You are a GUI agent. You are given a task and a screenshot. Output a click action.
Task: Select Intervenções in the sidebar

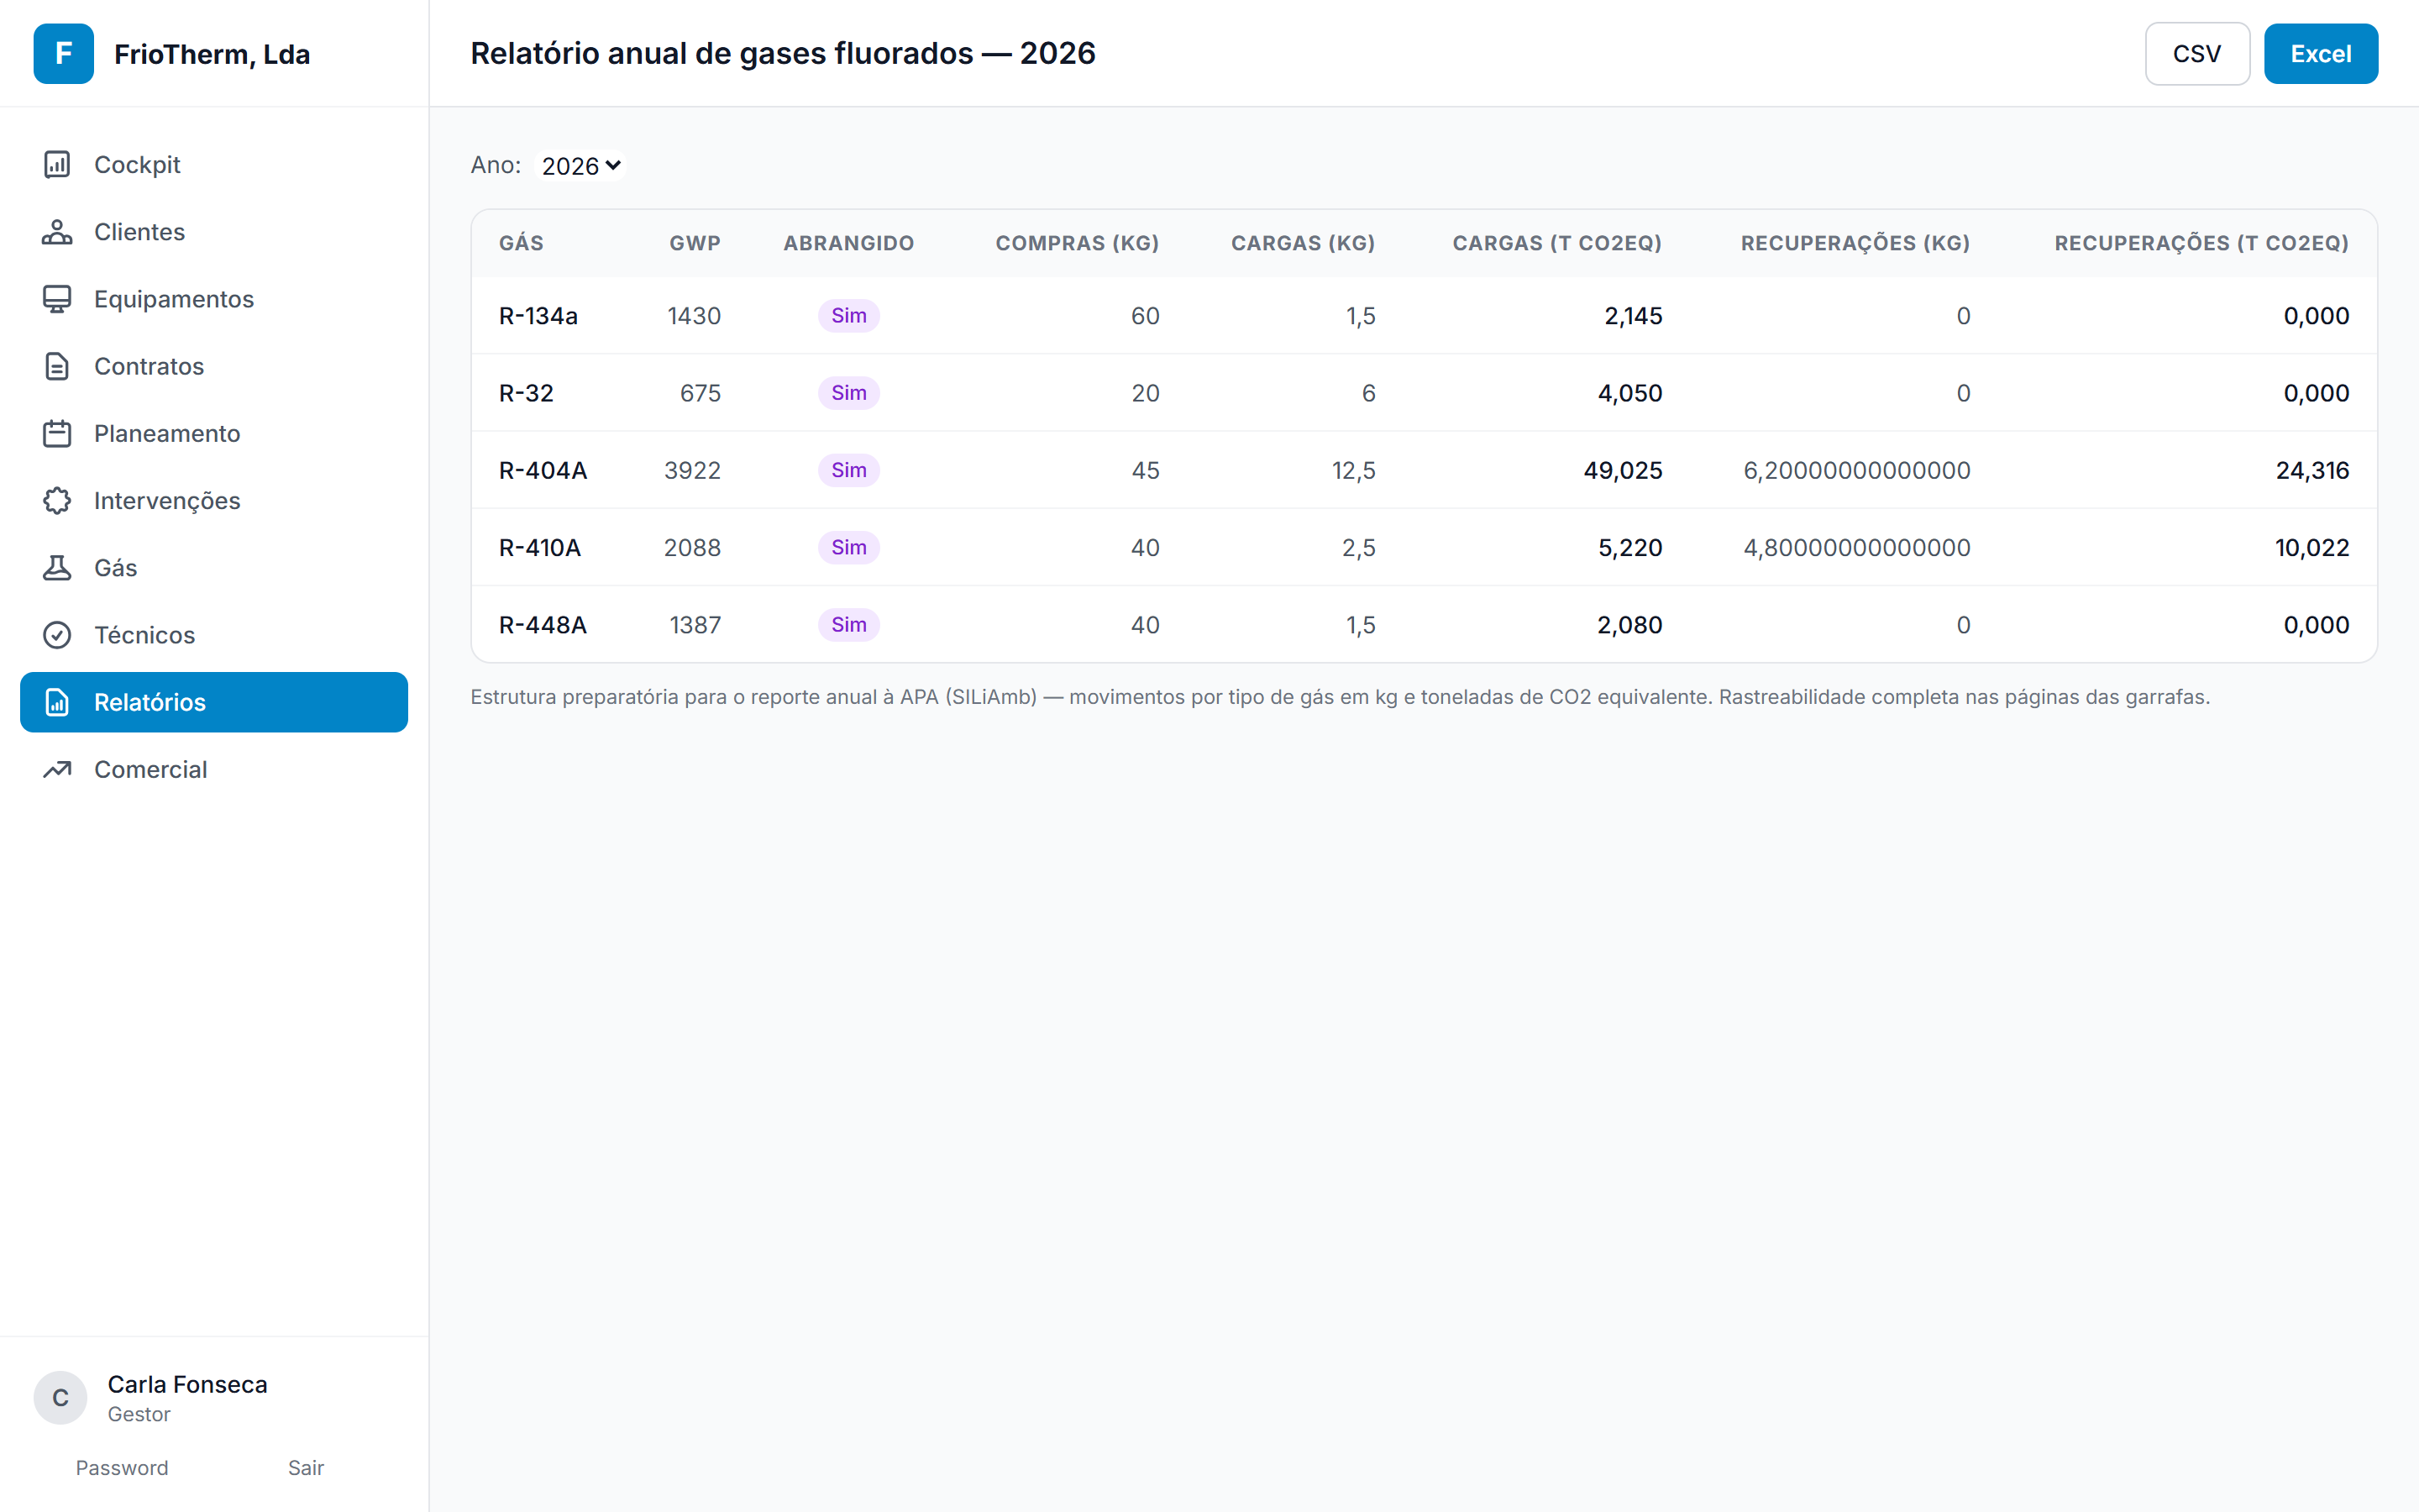pos(214,500)
